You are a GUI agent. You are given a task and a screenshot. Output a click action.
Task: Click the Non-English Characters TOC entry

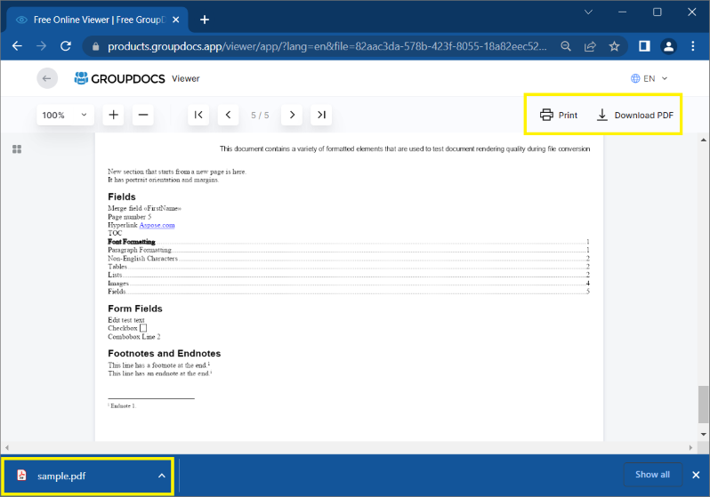(349, 259)
